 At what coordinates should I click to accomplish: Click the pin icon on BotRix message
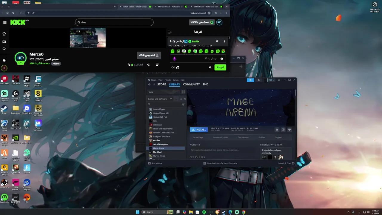coord(217,41)
